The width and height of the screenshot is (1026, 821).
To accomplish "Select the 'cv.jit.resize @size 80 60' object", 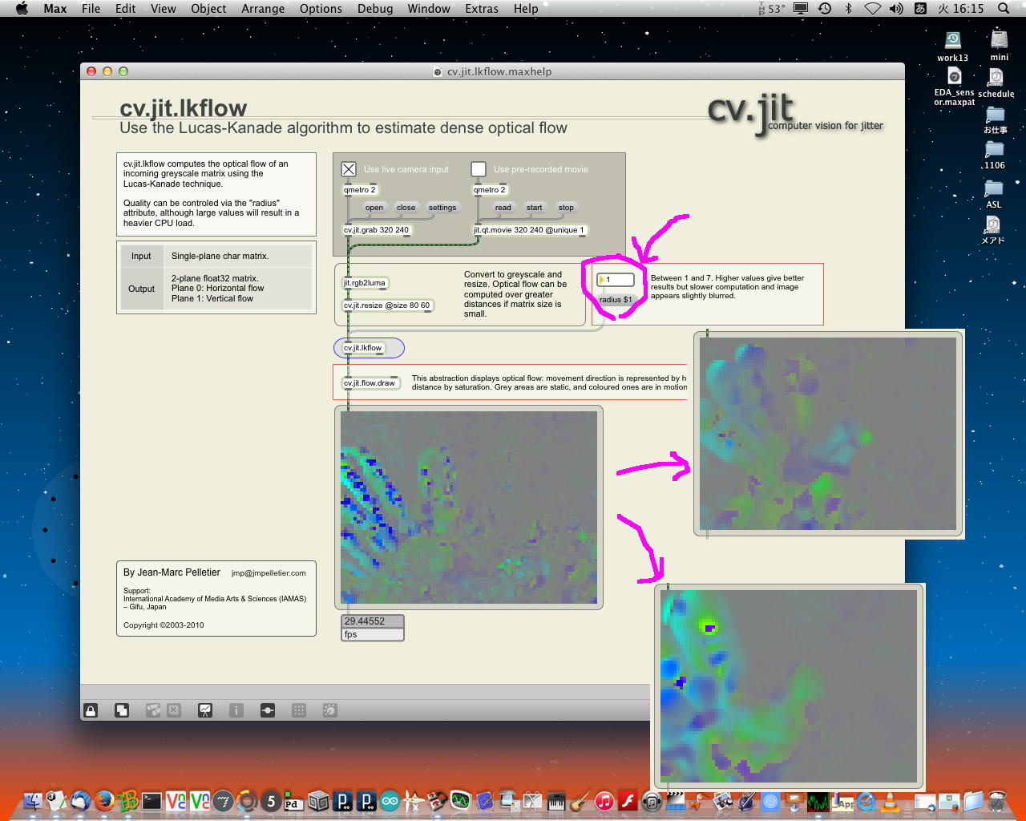I will pos(388,305).
